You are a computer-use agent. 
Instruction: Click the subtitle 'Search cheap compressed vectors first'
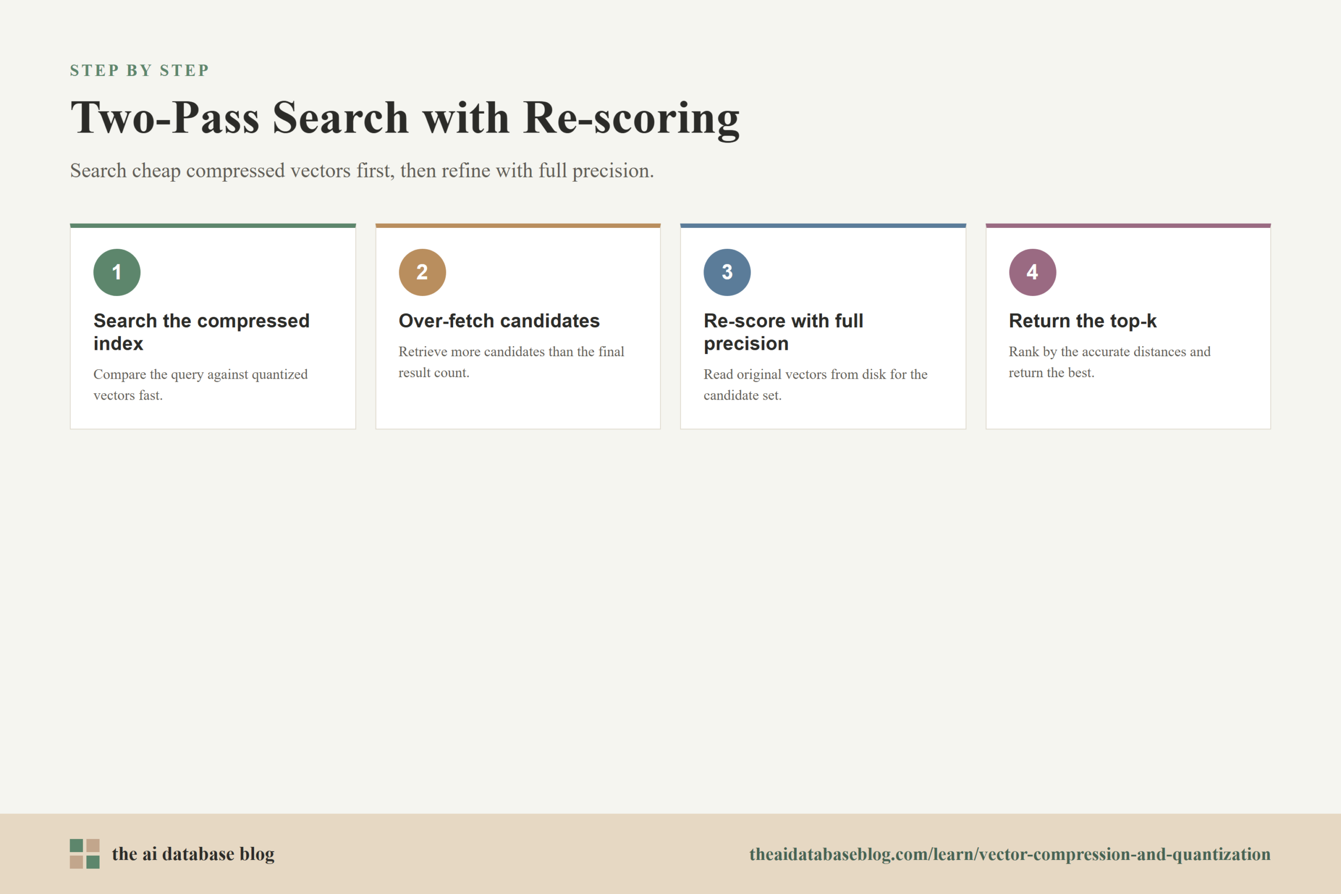pos(362,171)
